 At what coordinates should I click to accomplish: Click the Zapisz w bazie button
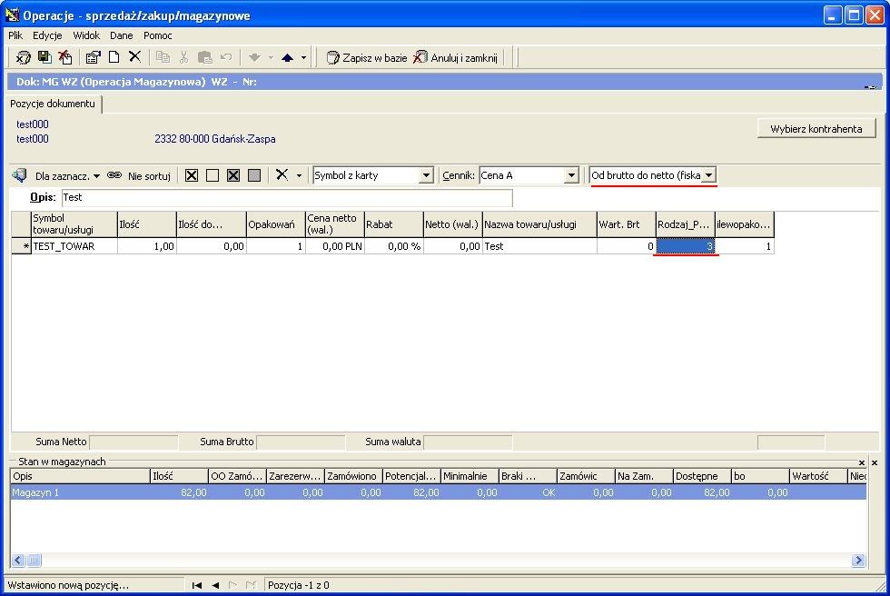pos(366,57)
